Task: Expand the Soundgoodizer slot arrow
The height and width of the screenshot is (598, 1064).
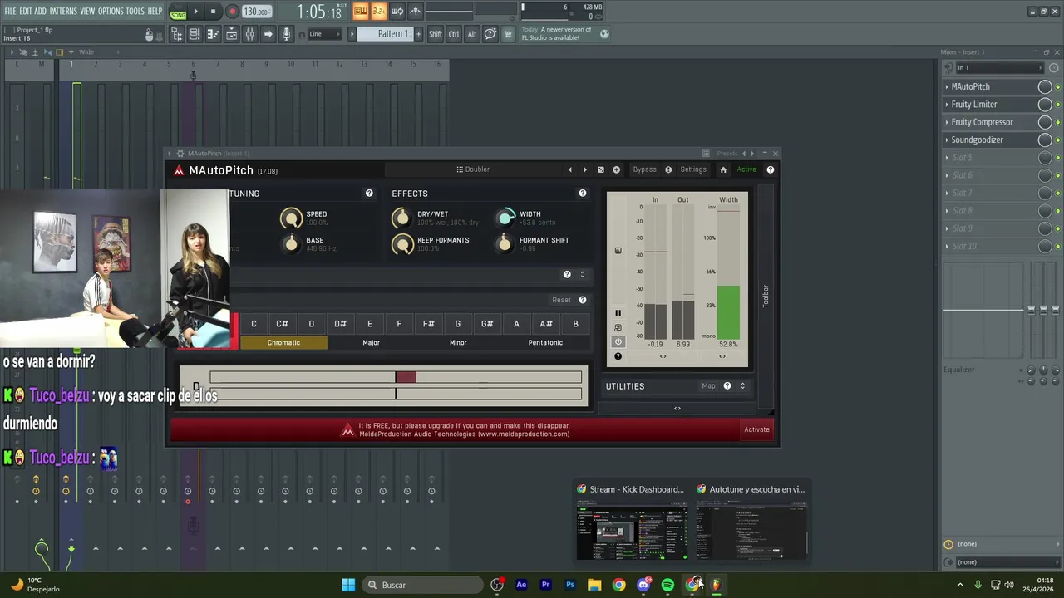Action: coord(947,140)
